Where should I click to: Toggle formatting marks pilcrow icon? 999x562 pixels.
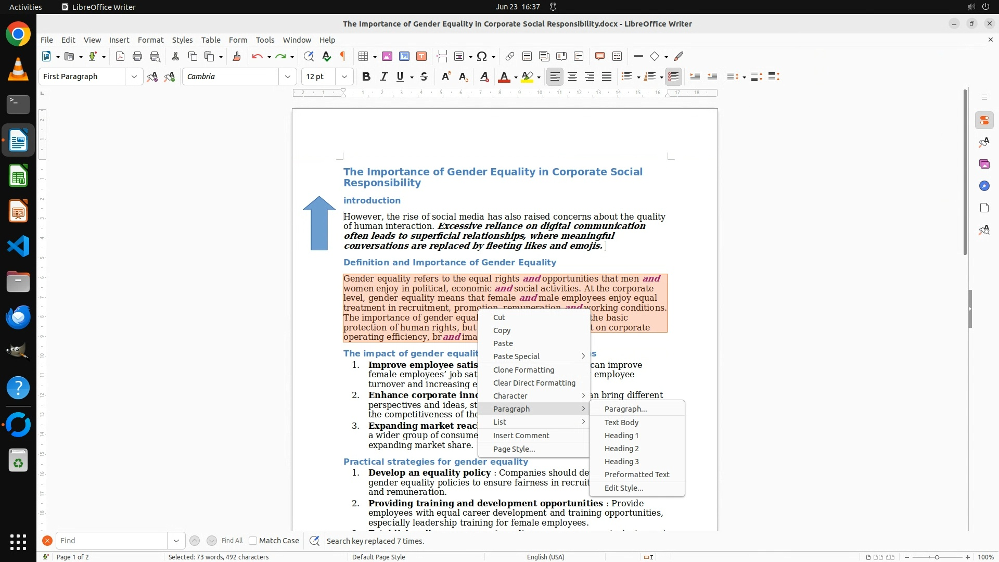(x=343, y=56)
